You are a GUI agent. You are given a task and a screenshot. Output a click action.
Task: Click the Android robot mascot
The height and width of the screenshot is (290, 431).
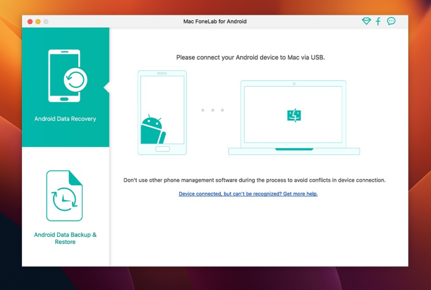[153, 129]
